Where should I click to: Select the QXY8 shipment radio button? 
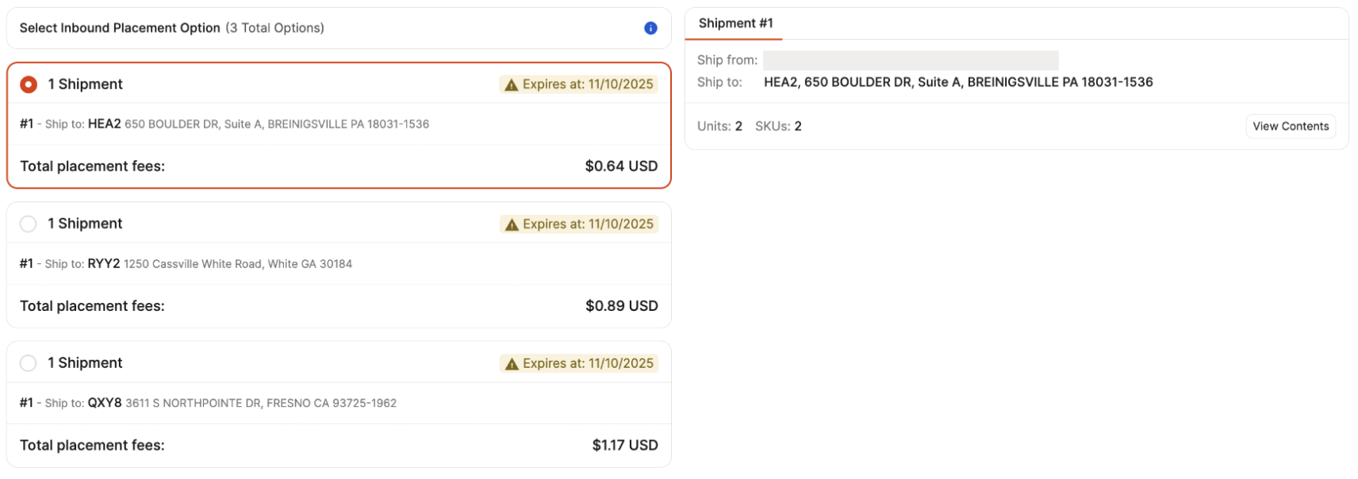[x=29, y=363]
